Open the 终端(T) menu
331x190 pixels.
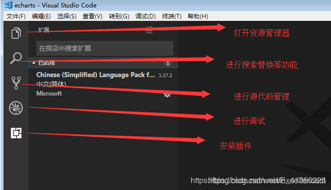[x=172, y=16]
